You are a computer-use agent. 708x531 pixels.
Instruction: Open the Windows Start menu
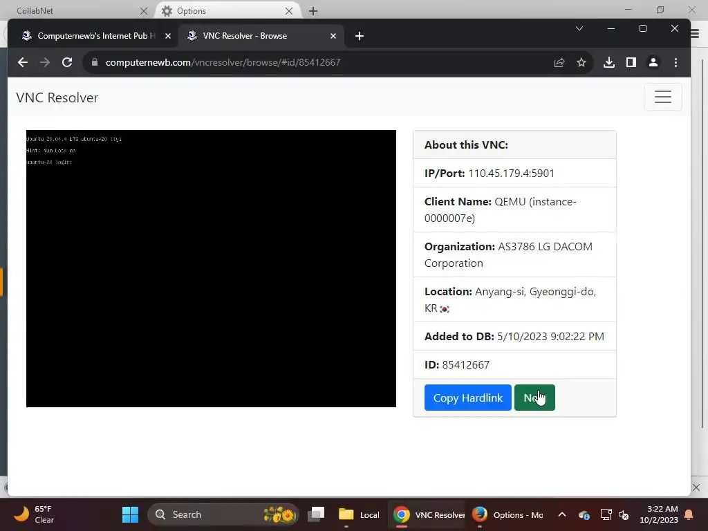click(x=131, y=514)
